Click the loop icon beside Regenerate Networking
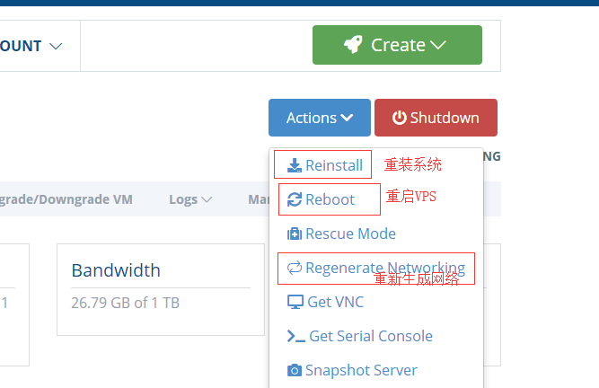 click(x=295, y=268)
